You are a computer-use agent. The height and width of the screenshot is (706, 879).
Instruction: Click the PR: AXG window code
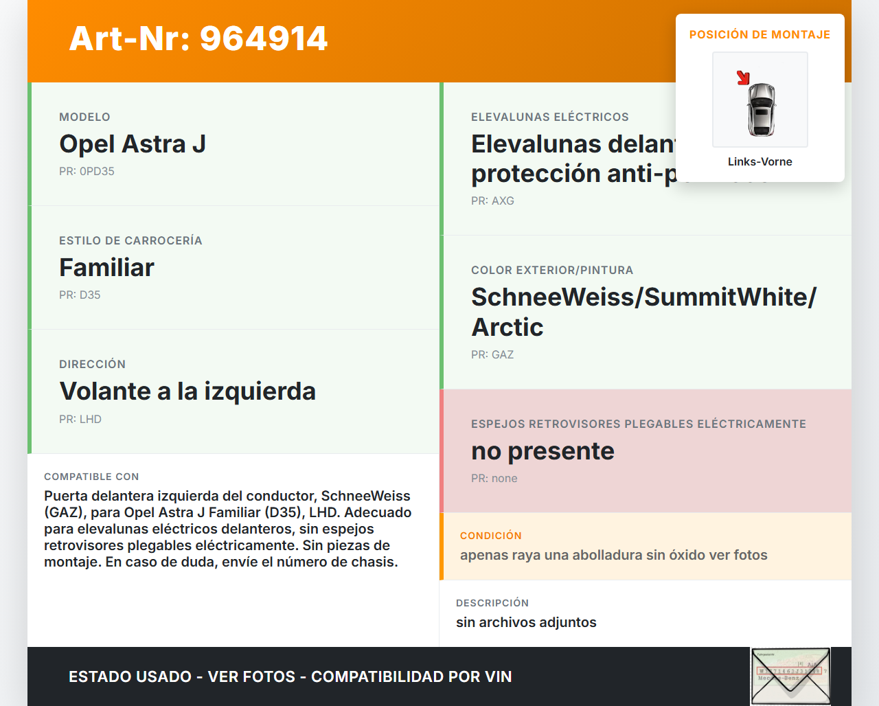[x=492, y=201]
